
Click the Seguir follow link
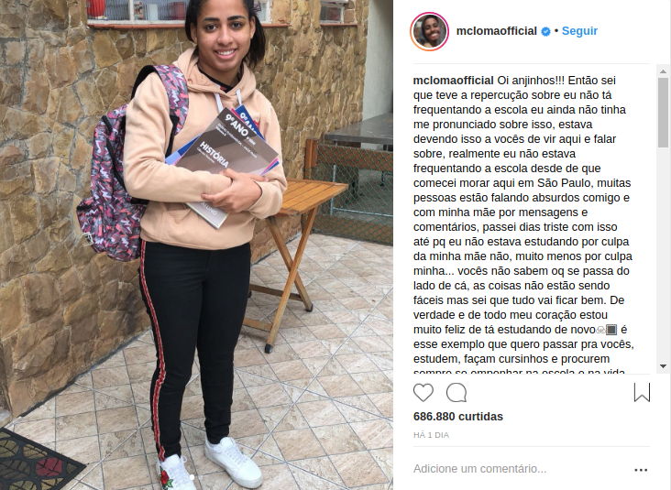tap(579, 31)
